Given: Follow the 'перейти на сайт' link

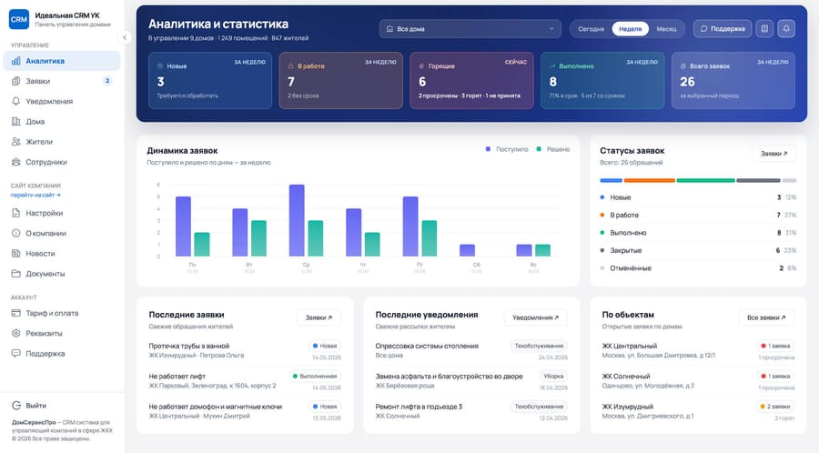Looking at the screenshot, I should (35, 196).
